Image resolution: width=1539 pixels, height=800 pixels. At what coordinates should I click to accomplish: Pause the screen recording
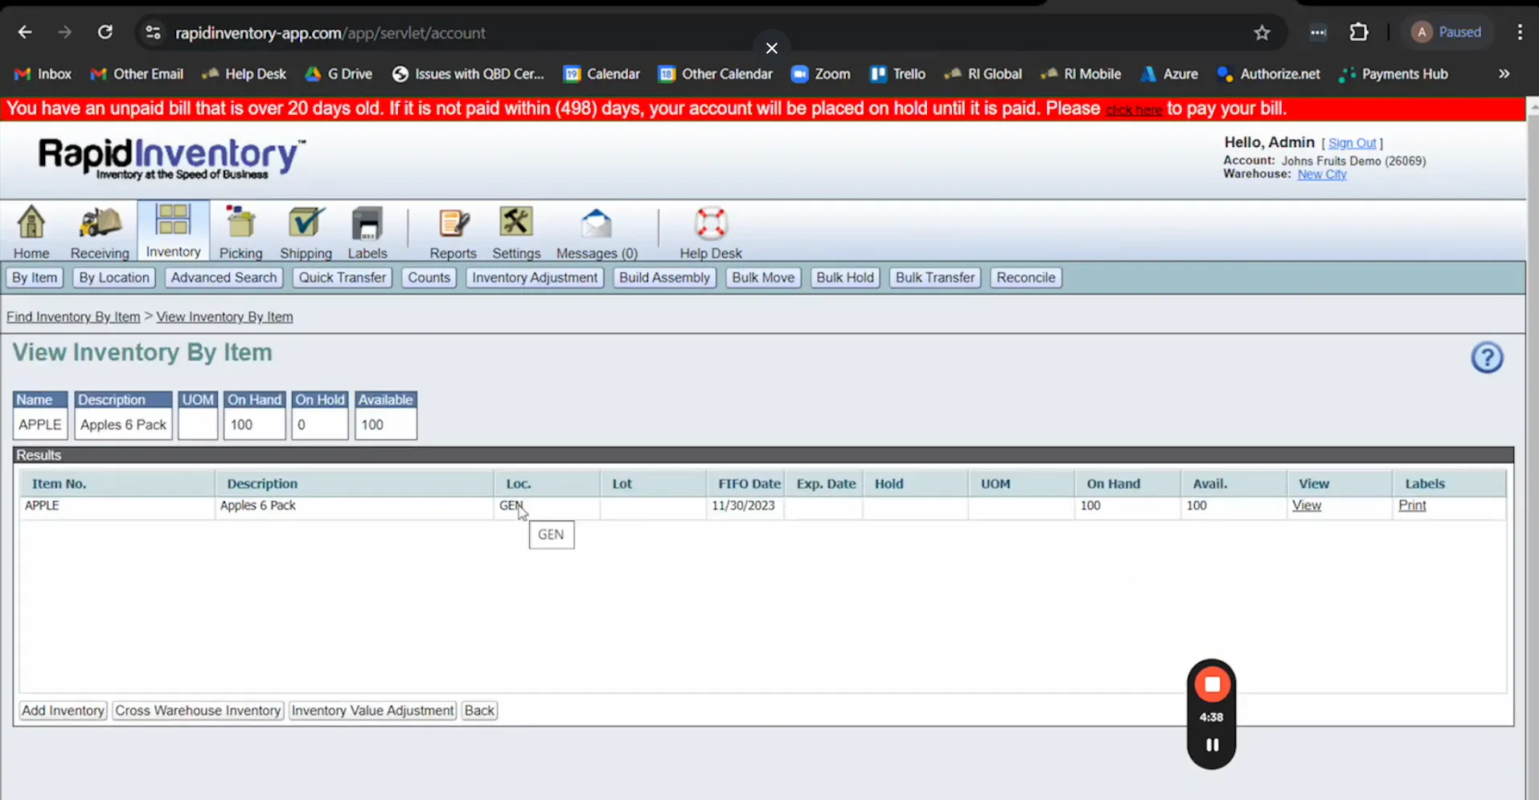point(1212,745)
